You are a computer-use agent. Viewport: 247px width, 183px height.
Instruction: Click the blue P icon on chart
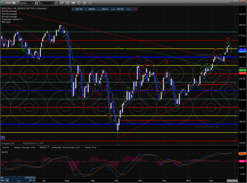click(3, 137)
